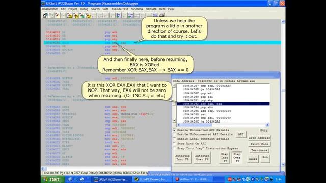Screen dimensions: 326x183
Task: Click the up stepper arrow beside debugger code list
Action: (174, 85)
